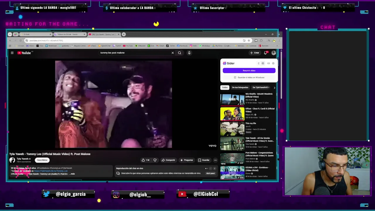This screenshot has height=211, width=375.
Task: Select the De TylaYawehVEVO chip
Action: click(261, 87)
